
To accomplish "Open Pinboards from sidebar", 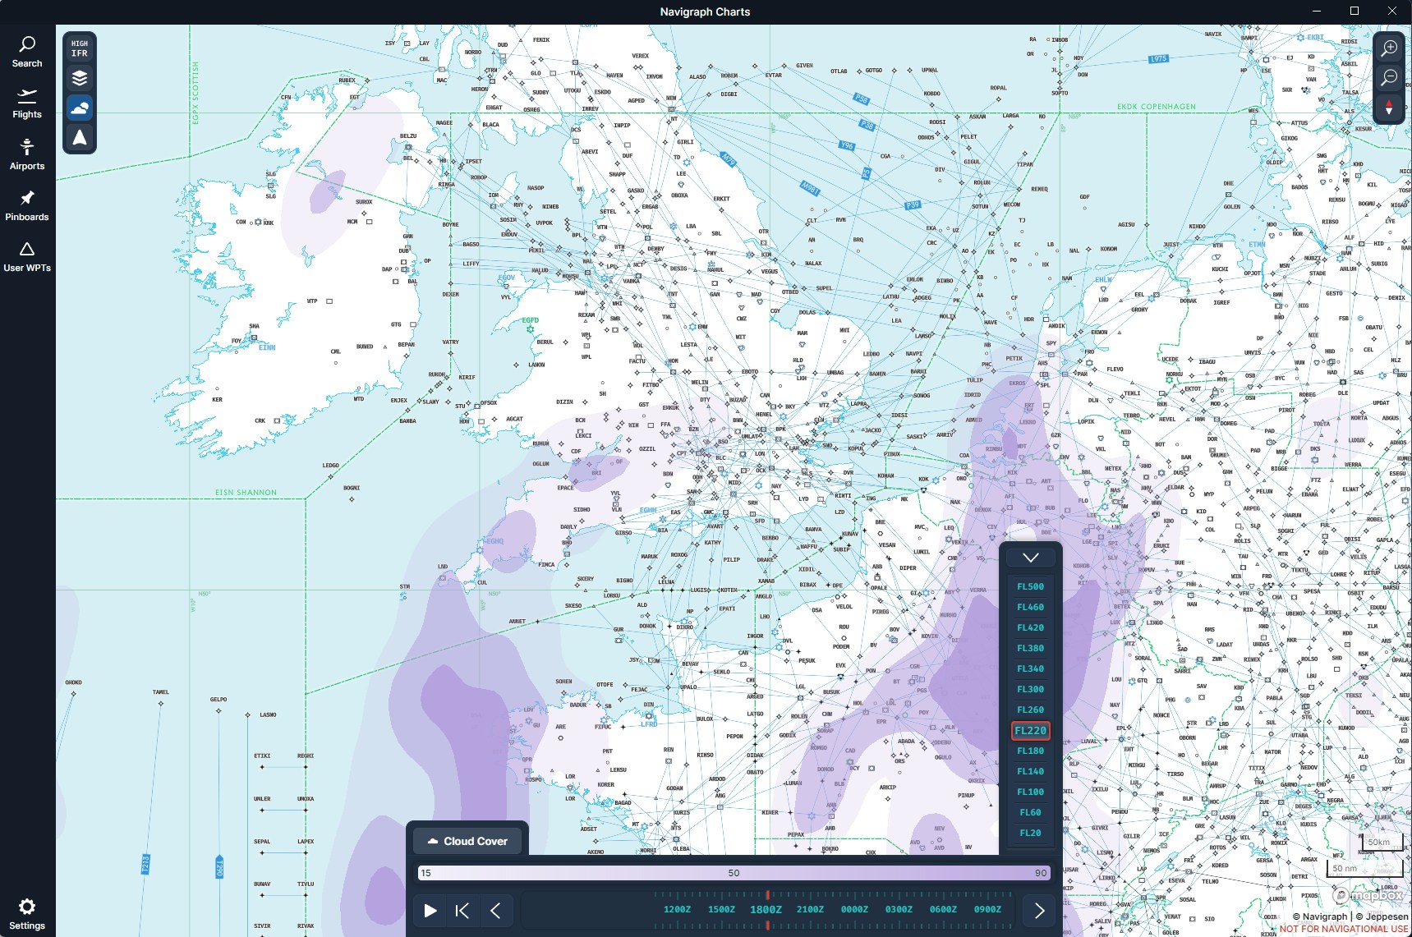I will coord(27,206).
